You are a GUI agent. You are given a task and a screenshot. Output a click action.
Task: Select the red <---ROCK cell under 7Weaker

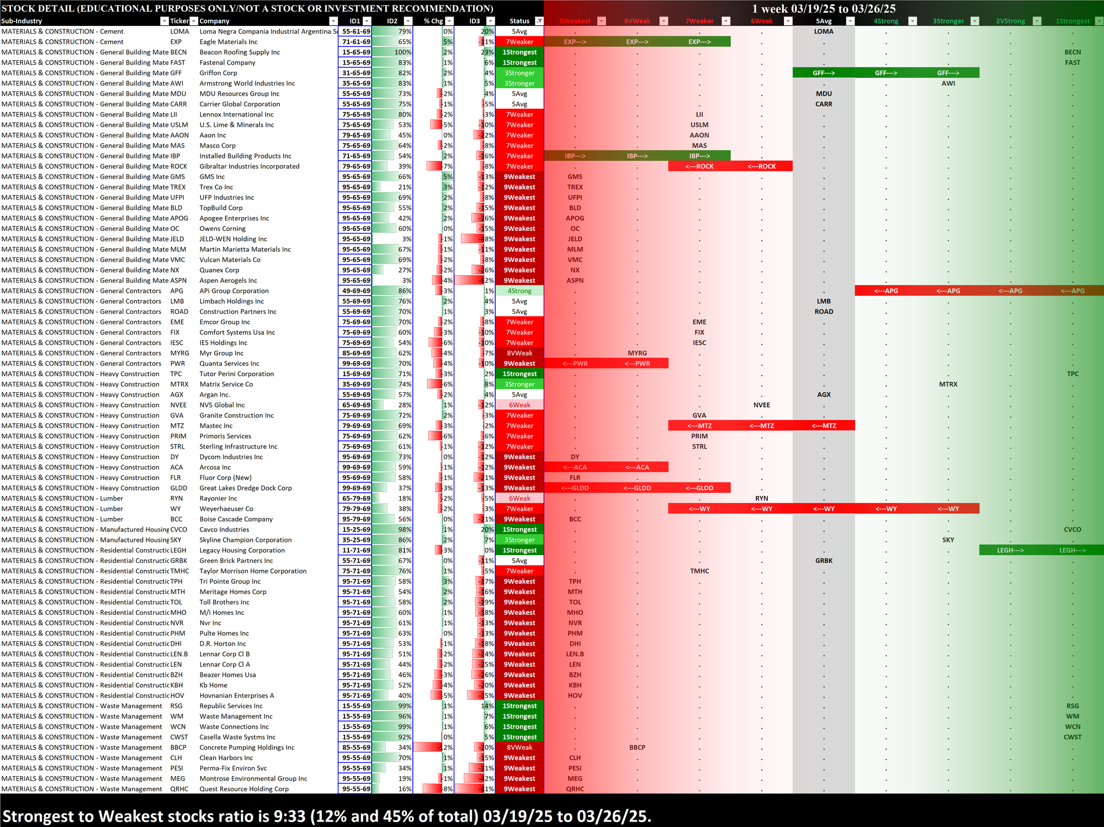(699, 166)
